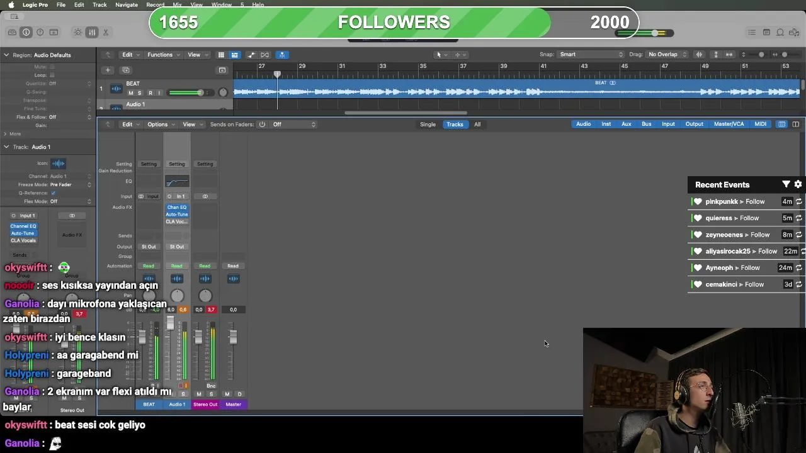Click the Stereo Out pan knob
The height and width of the screenshot is (453, 806).
coord(205,296)
